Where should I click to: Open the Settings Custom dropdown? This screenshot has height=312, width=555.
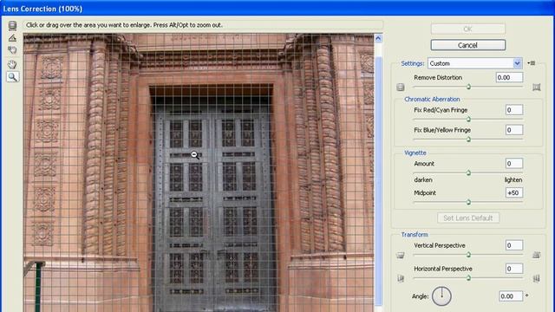tap(475, 63)
